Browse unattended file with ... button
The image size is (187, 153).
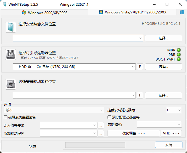101,125
